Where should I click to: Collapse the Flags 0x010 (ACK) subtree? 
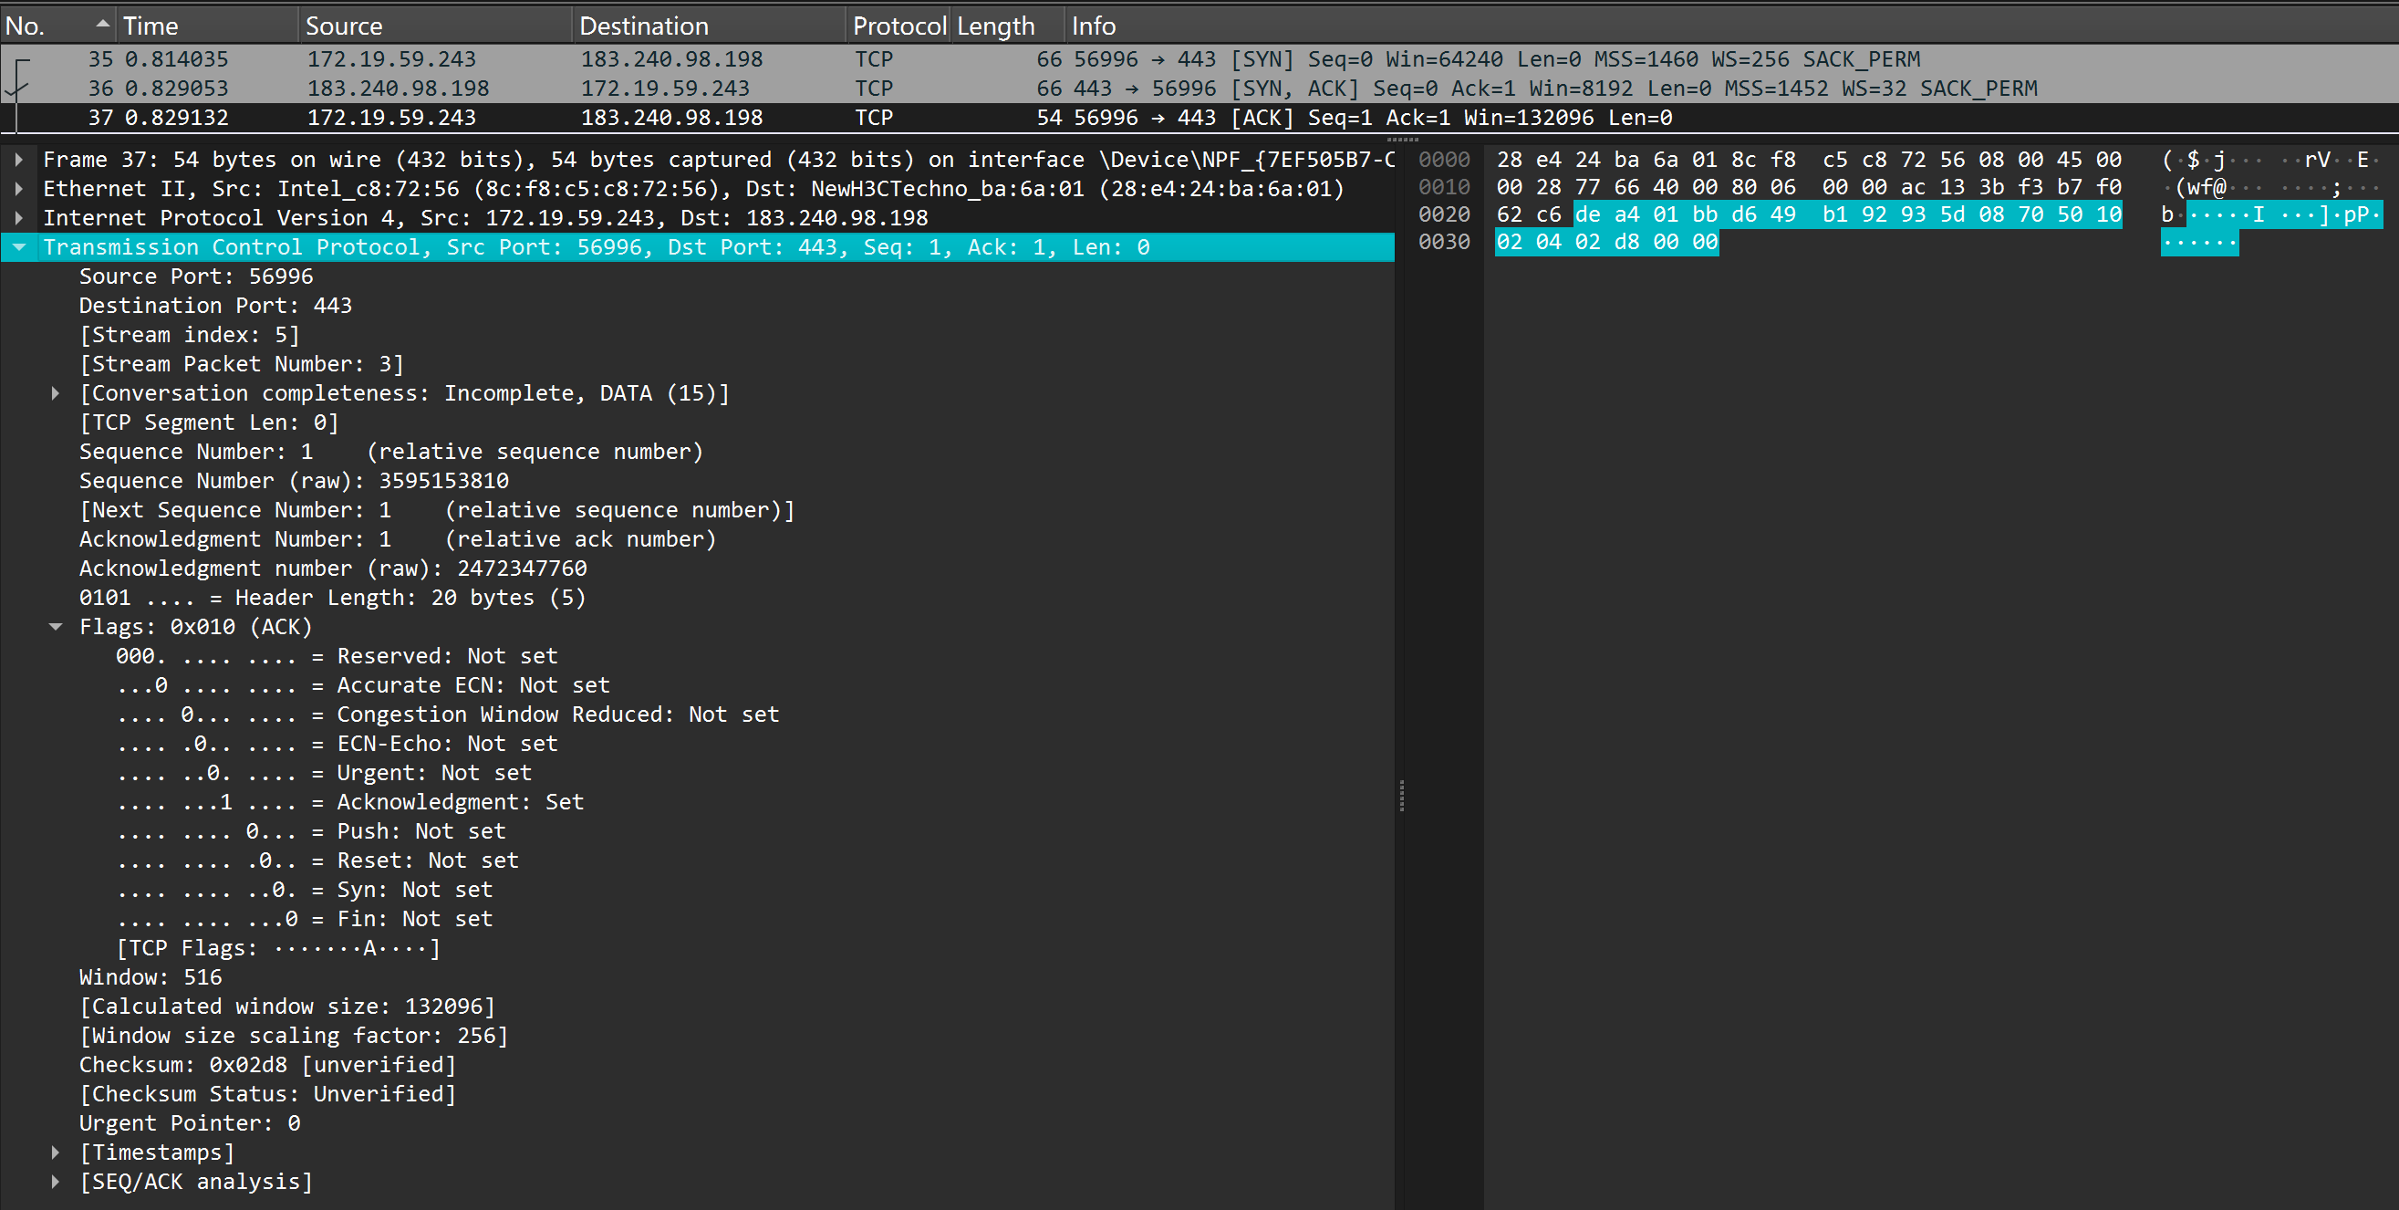coord(56,627)
